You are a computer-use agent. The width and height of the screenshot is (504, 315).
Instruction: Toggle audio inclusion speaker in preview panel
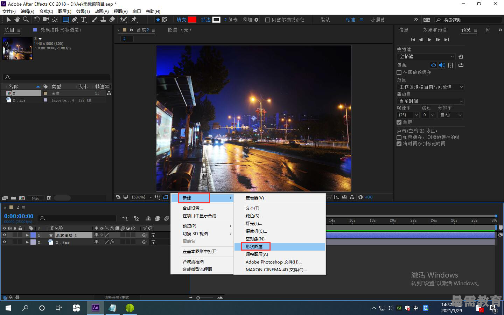[x=442, y=65]
